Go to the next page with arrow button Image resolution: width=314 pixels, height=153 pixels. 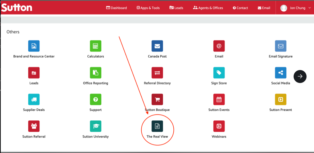[x=300, y=76]
